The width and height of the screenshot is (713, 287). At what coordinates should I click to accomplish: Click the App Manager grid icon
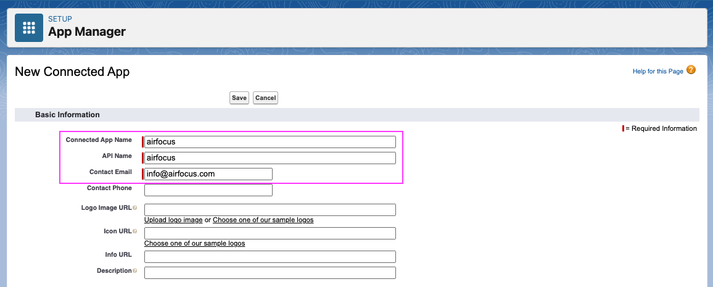[x=28, y=28]
